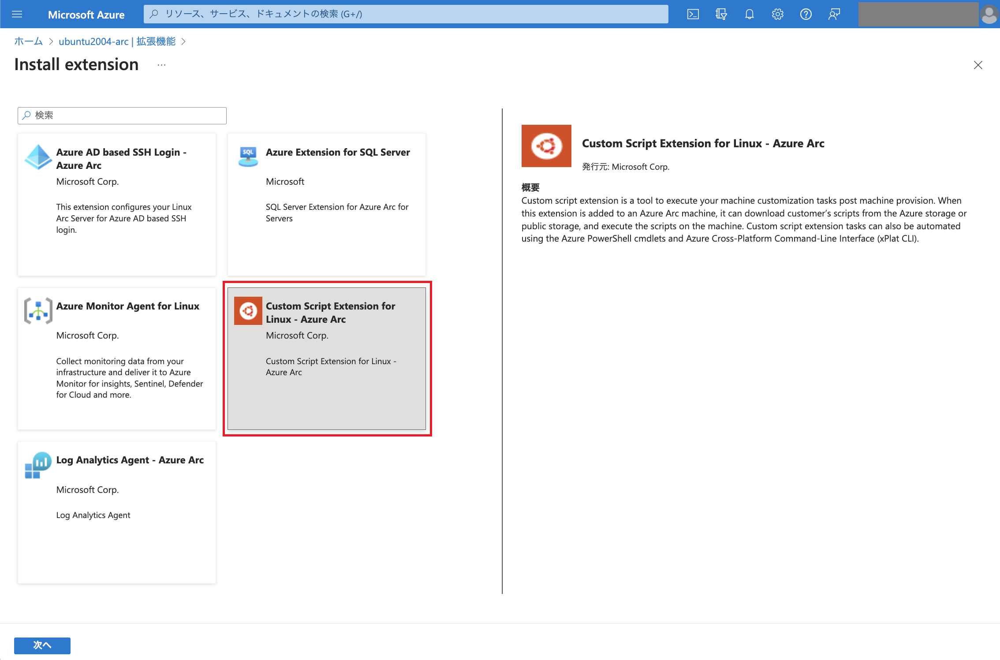Focus the 検索 extension filter field
This screenshot has width=1000, height=660.
(122, 116)
